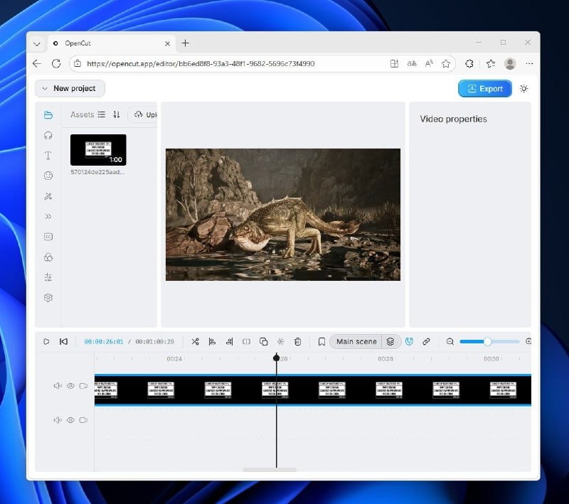Add this page to favorites star
569x504 pixels.
446,64
